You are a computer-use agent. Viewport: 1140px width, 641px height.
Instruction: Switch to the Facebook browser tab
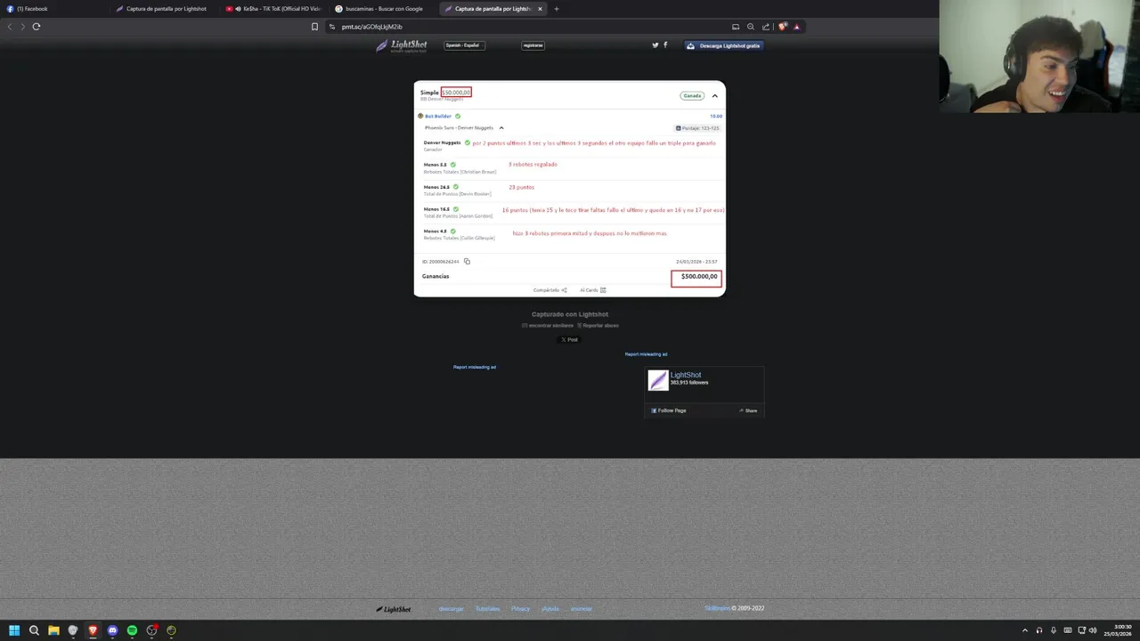point(53,9)
